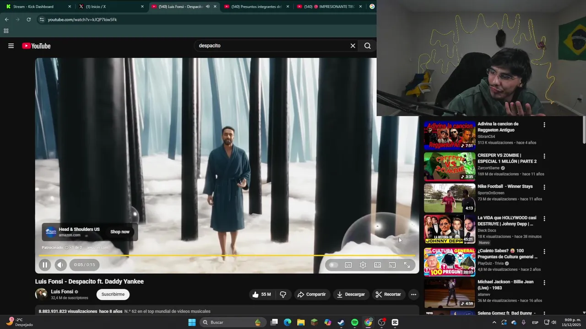Viewport: 586px width, 329px height.
Task: Click Shop now on the ad
Action: click(x=120, y=232)
